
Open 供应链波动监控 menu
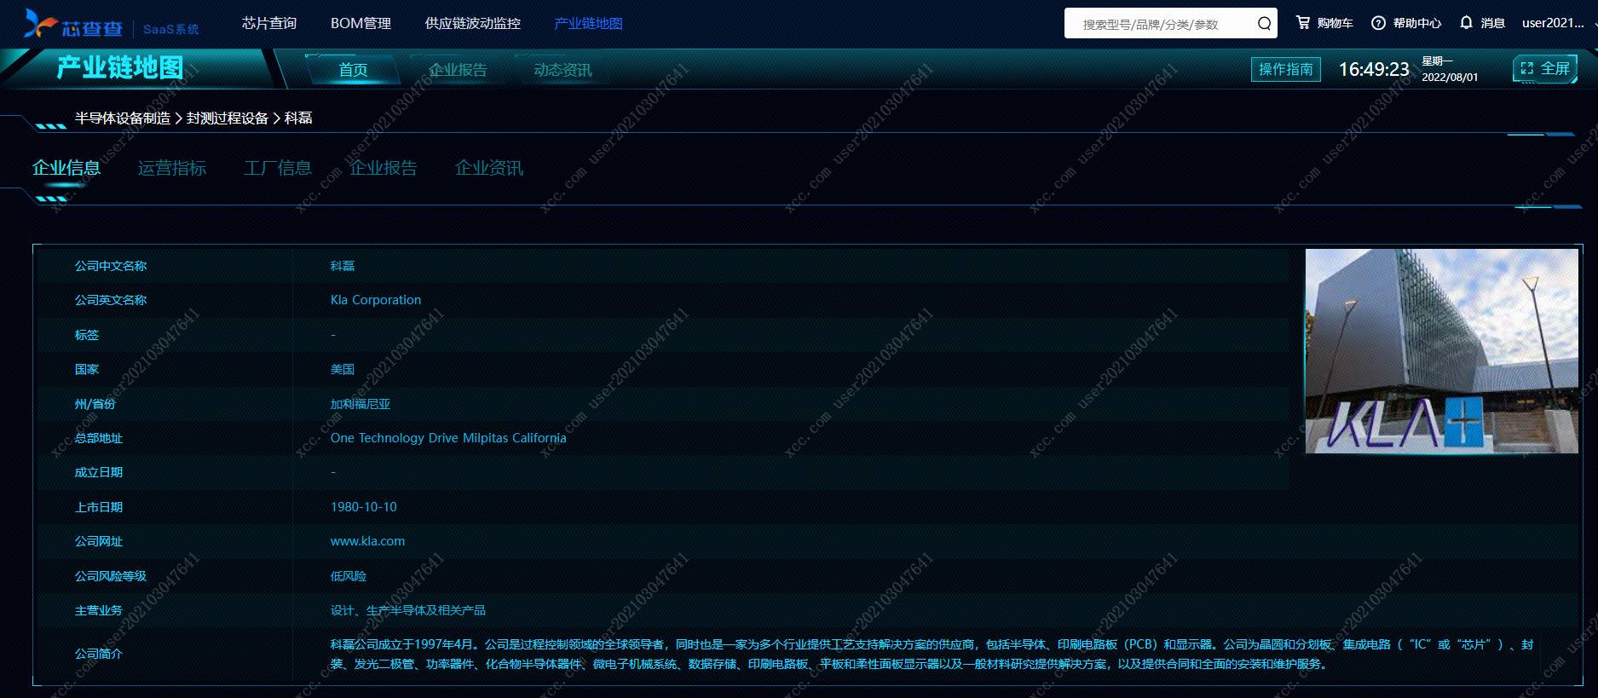473,23
